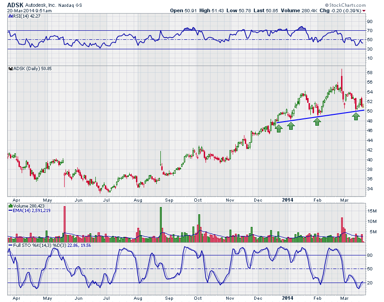
Task: Click the Jul label under the price panel
Action: [x=106, y=200]
